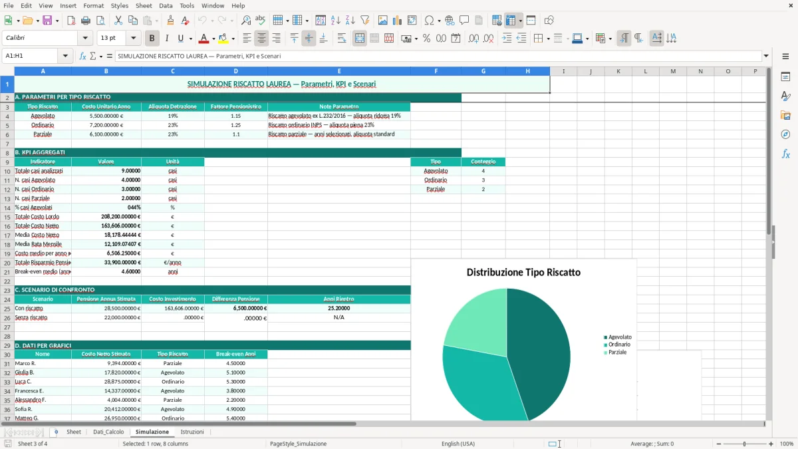Open the Data menu

coord(166,5)
